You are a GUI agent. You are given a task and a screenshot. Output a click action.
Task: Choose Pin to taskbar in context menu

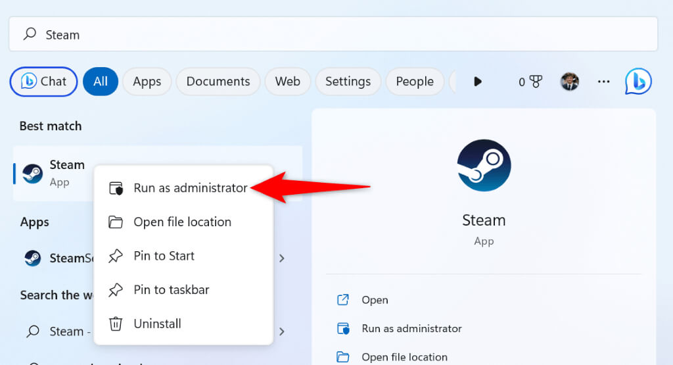pyautogui.click(x=171, y=290)
